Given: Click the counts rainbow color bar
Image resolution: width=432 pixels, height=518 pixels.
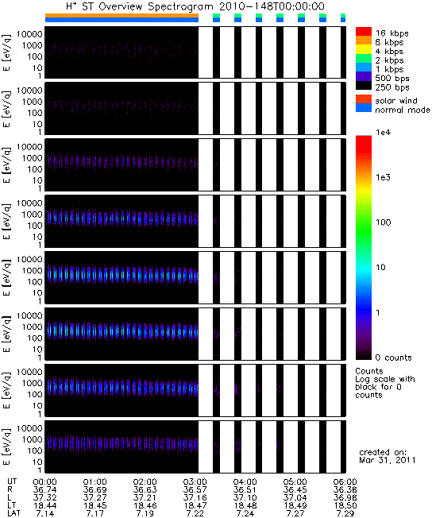Looking at the screenshot, I should pyautogui.click(x=364, y=247).
